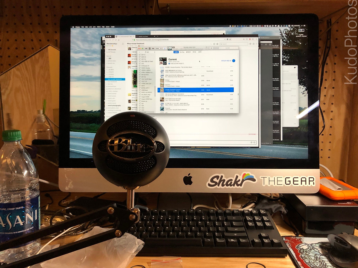
Task: Click the Slack search box
Action: click(x=234, y=44)
